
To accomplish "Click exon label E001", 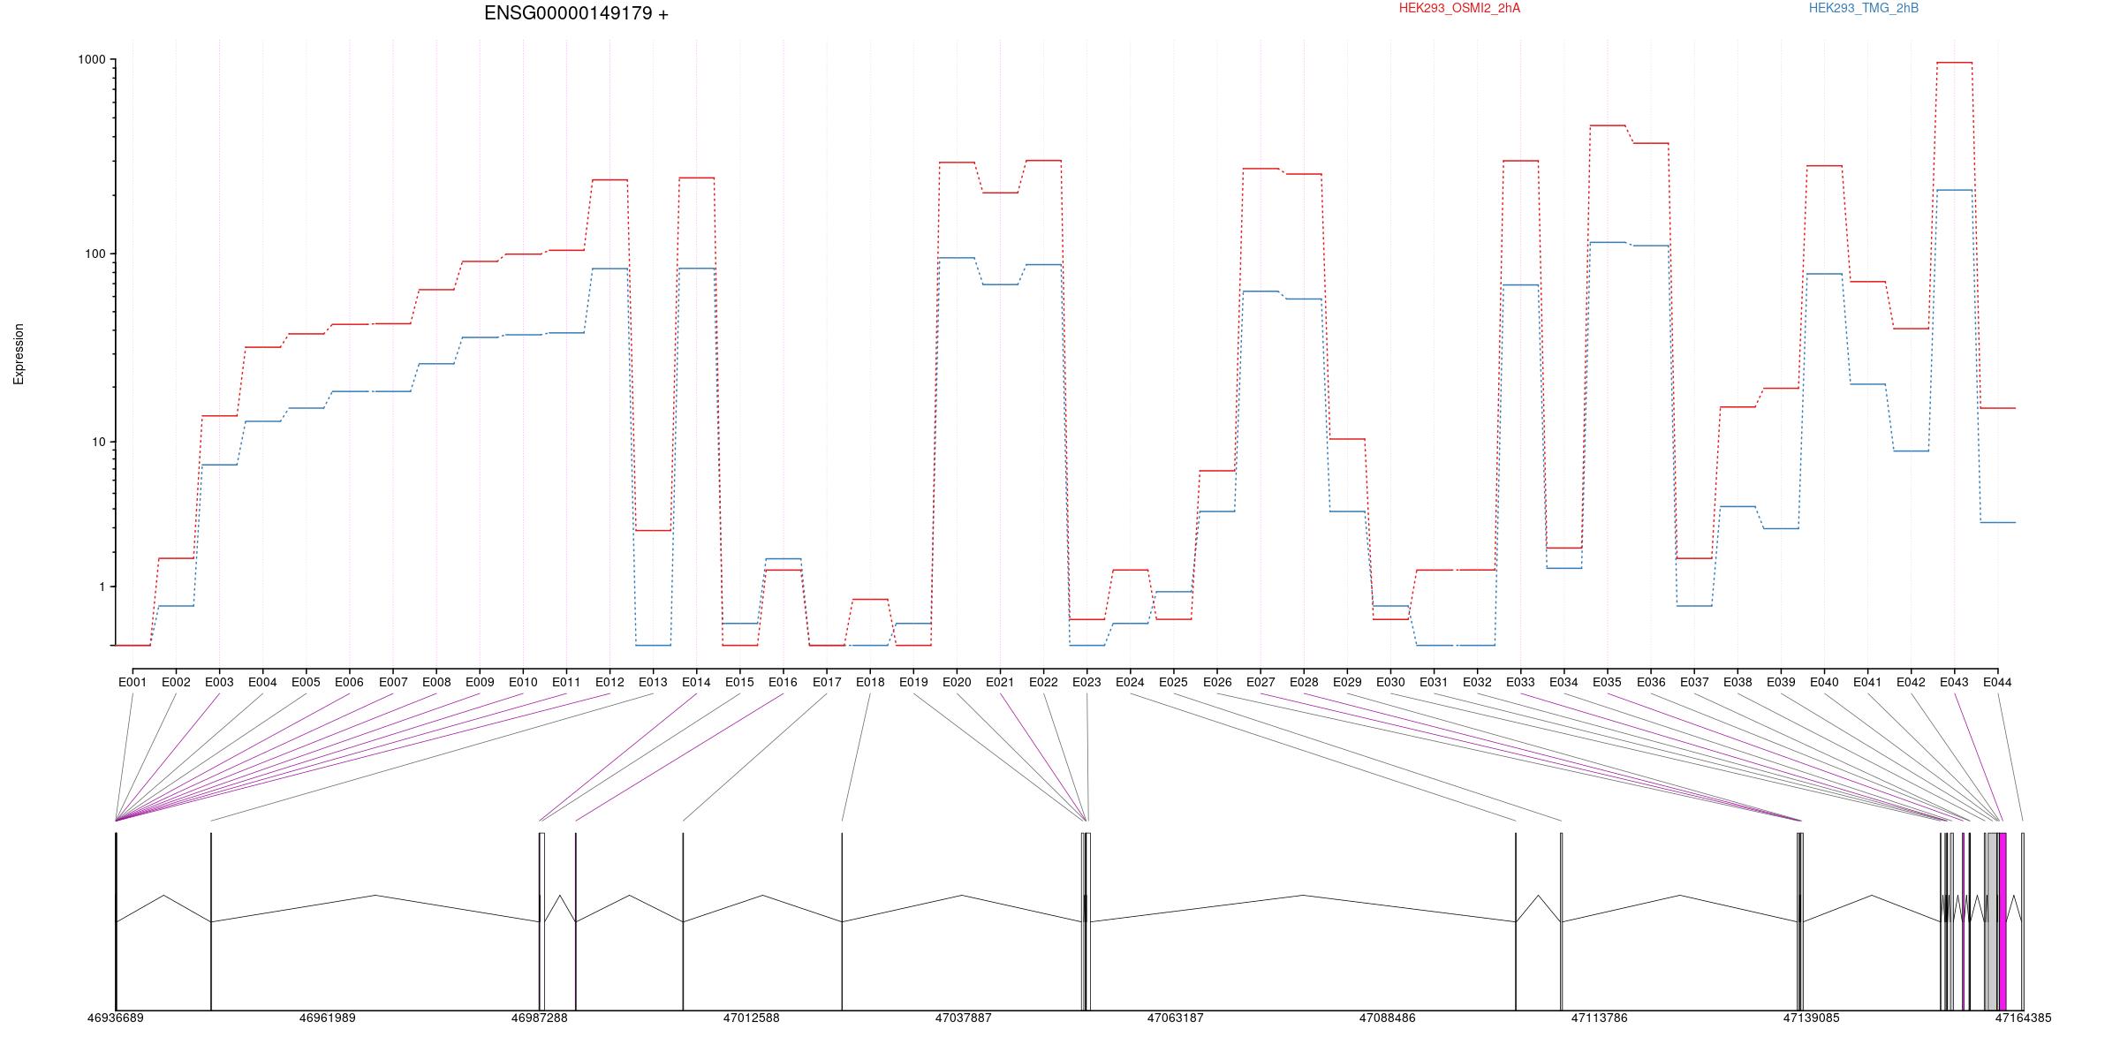I will [132, 682].
